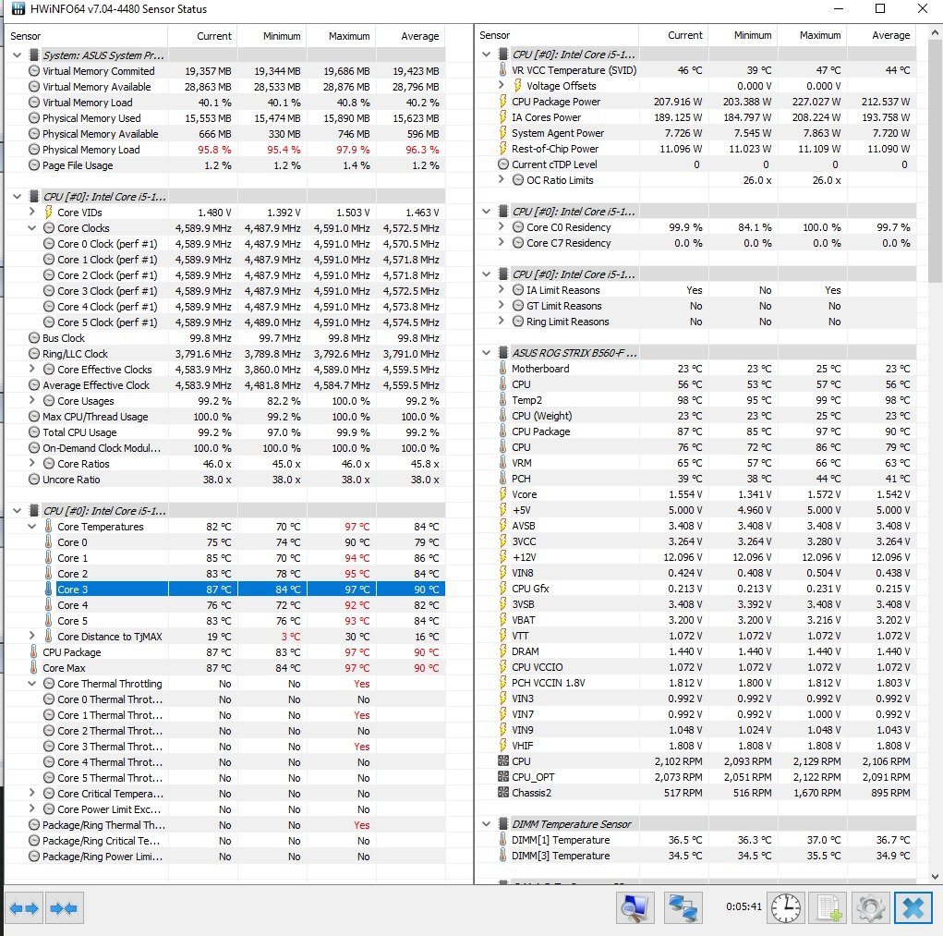The width and height of the screenshot is (943, 936).
Task: Click thermometer icon beside Core 0
Action: [x=49, y=542]
